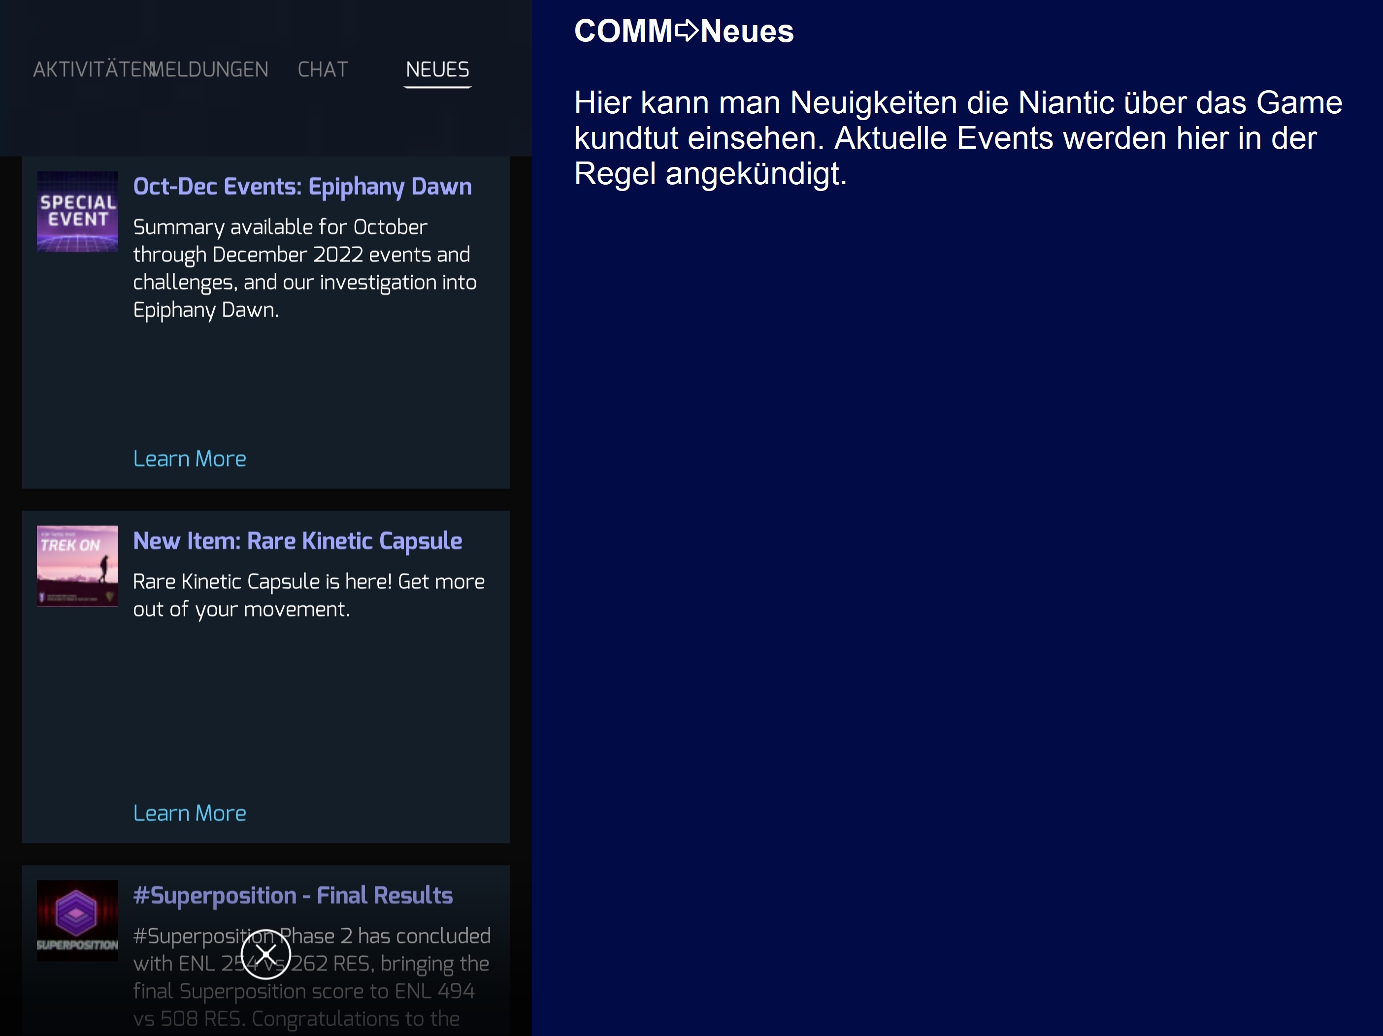Click the Epiphany Dawn summary text
The width and height of the screenshot is (1383, 1036).
click(305, 268)
